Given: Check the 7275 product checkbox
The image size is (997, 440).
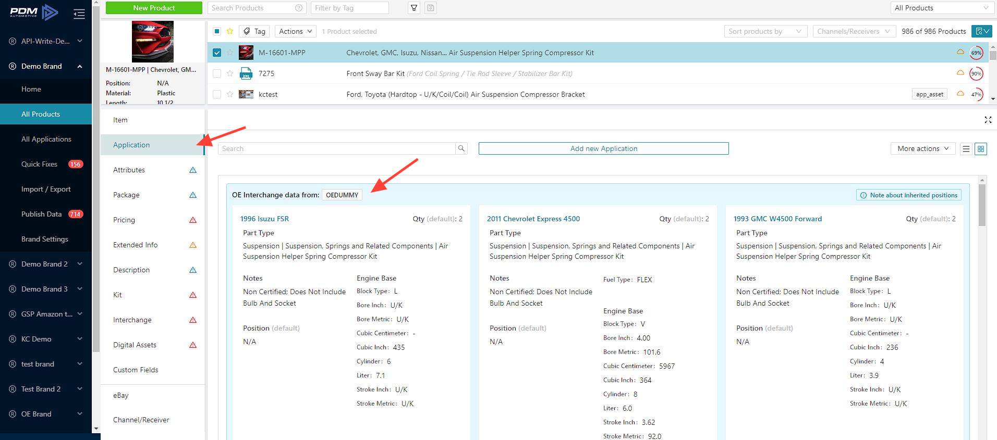Looking at the screenshot, I should coord(217,73).
